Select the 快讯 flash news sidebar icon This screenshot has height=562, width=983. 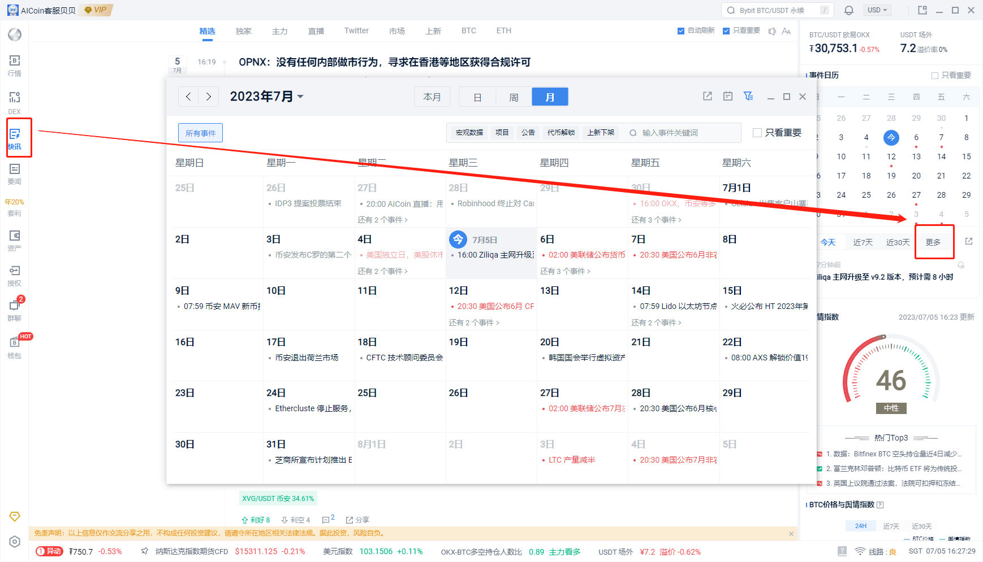point(15,139)
